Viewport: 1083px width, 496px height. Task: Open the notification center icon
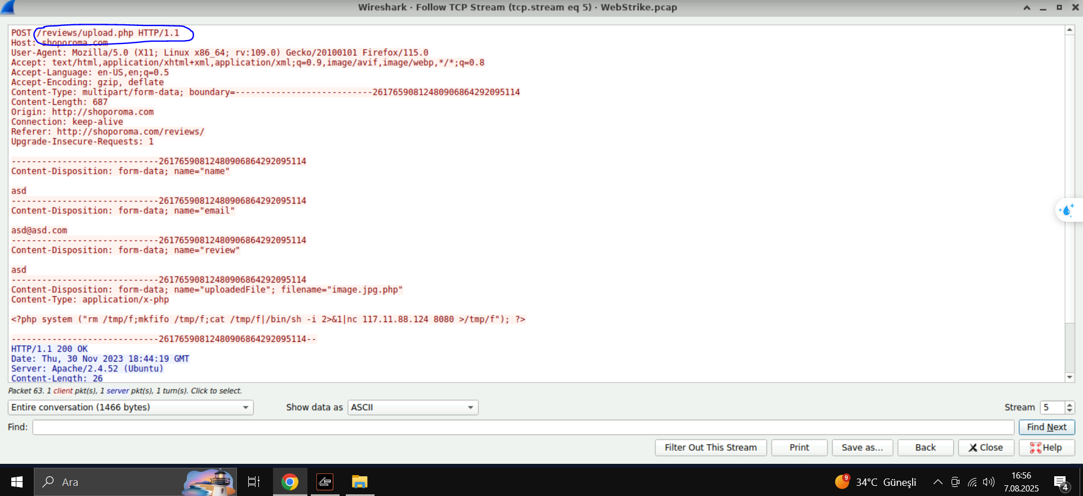coord(1062,482)
